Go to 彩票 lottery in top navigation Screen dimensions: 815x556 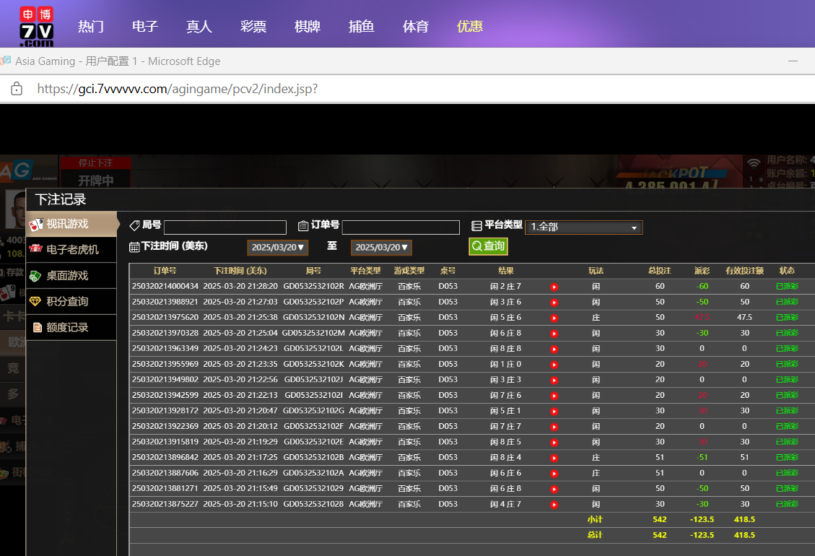[253, 27]
